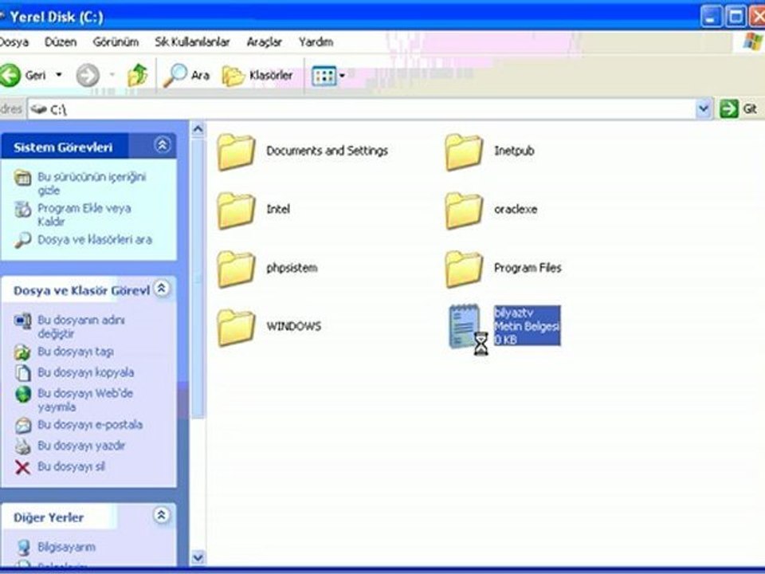This screenshot has height=574, width=765.
Task: Collapse the Diğer Yerler panel
Action: 162,516
